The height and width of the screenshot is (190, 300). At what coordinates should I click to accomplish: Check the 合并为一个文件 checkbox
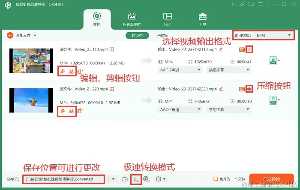coord(216,179)
